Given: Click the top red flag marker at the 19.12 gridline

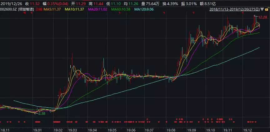Looking at the screenshot, I should (x=242, y=13).
